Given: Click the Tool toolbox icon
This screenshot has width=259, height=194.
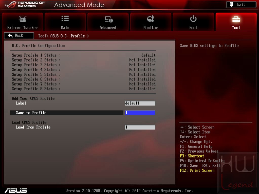Looking at the screenshot, I should tap(236, 19).
